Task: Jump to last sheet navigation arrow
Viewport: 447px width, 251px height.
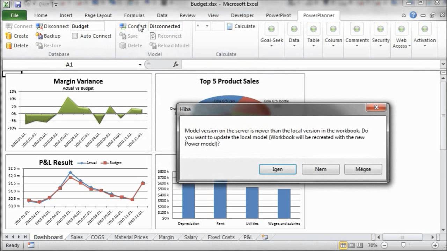Action: click(25, 237)
